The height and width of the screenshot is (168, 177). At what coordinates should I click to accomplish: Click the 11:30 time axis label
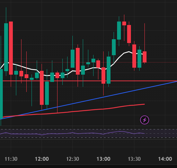click(x=11, y=159)
